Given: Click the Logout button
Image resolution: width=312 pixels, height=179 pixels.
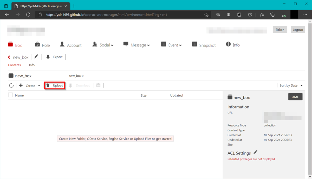Looking at the screenshot, I should point(298,30).
